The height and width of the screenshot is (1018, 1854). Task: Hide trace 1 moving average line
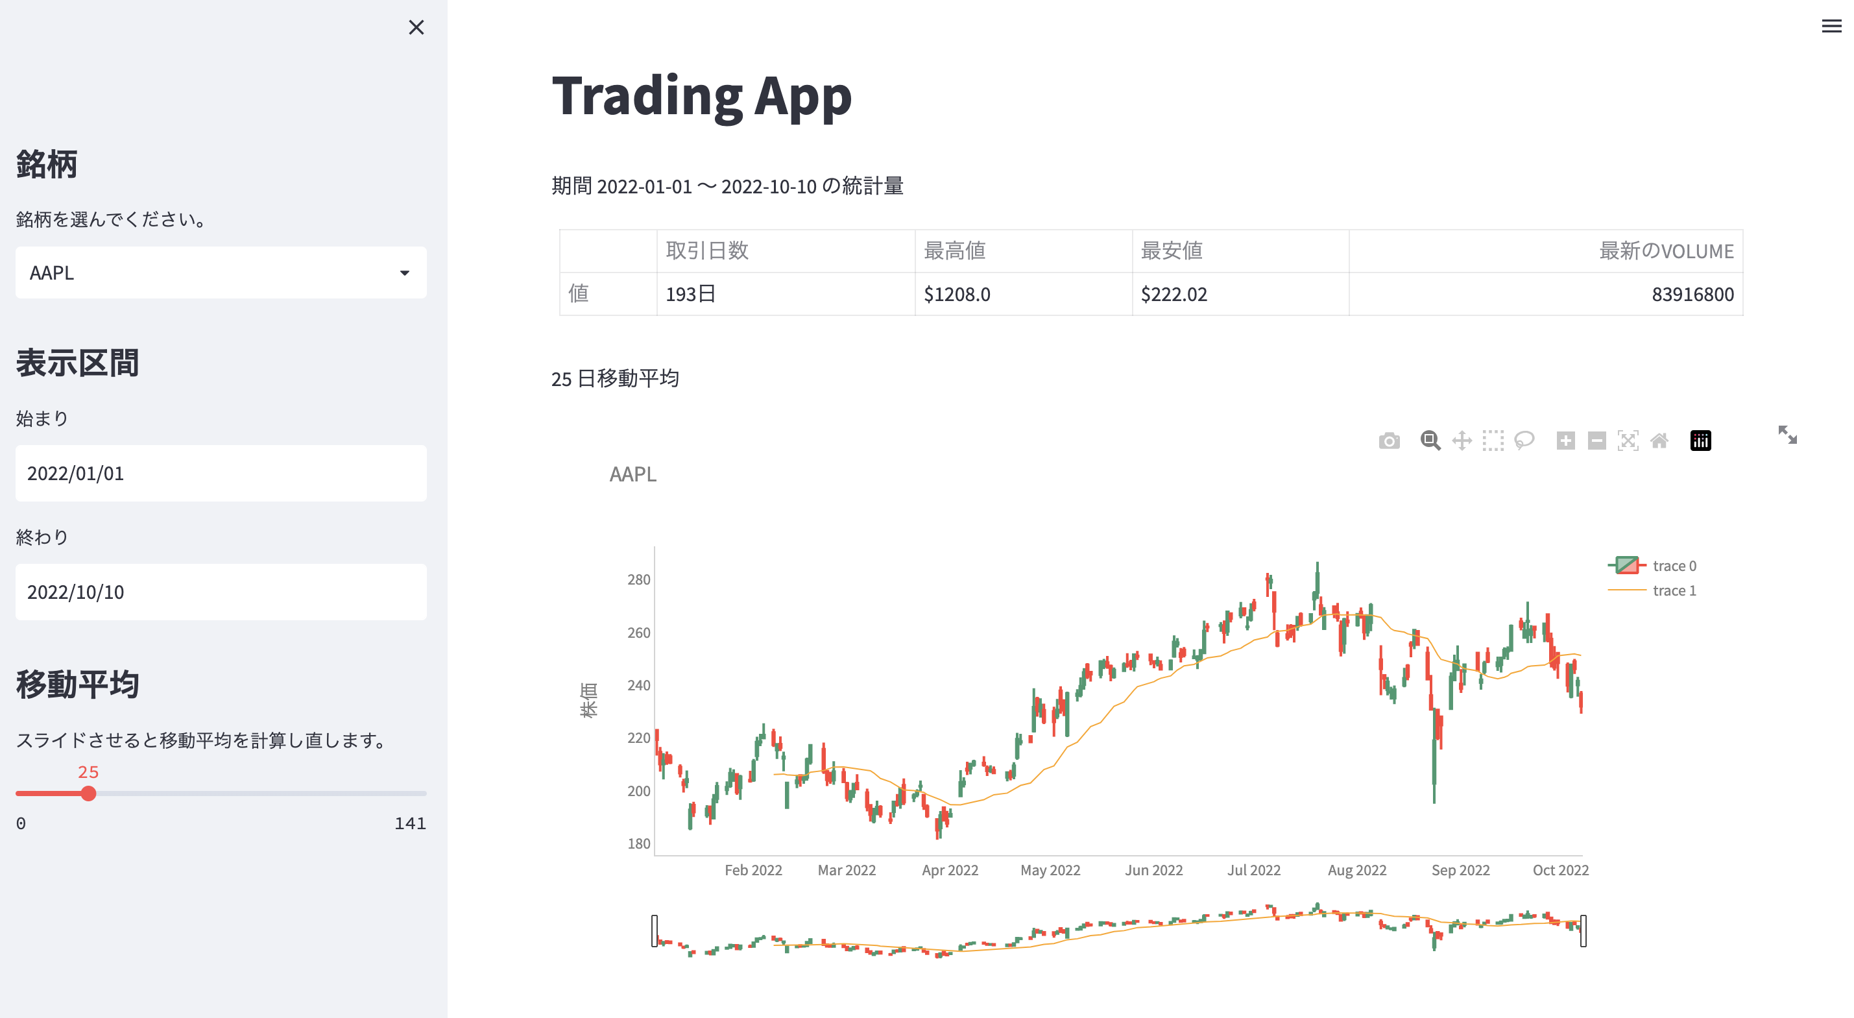pos(1676,590)
